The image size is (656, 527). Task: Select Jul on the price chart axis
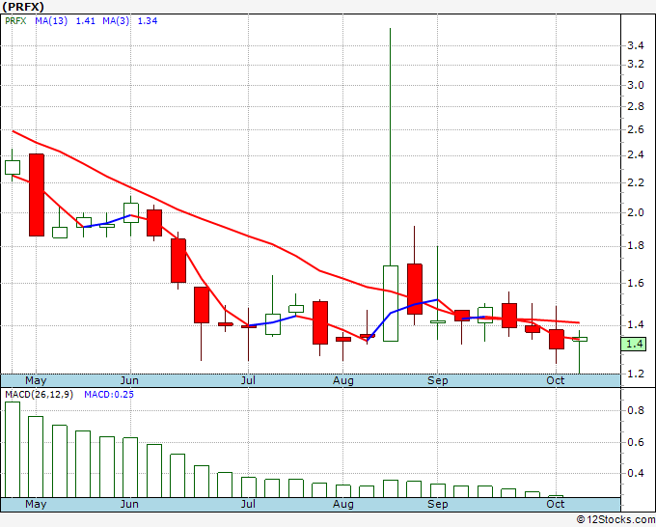click(248, 380)
